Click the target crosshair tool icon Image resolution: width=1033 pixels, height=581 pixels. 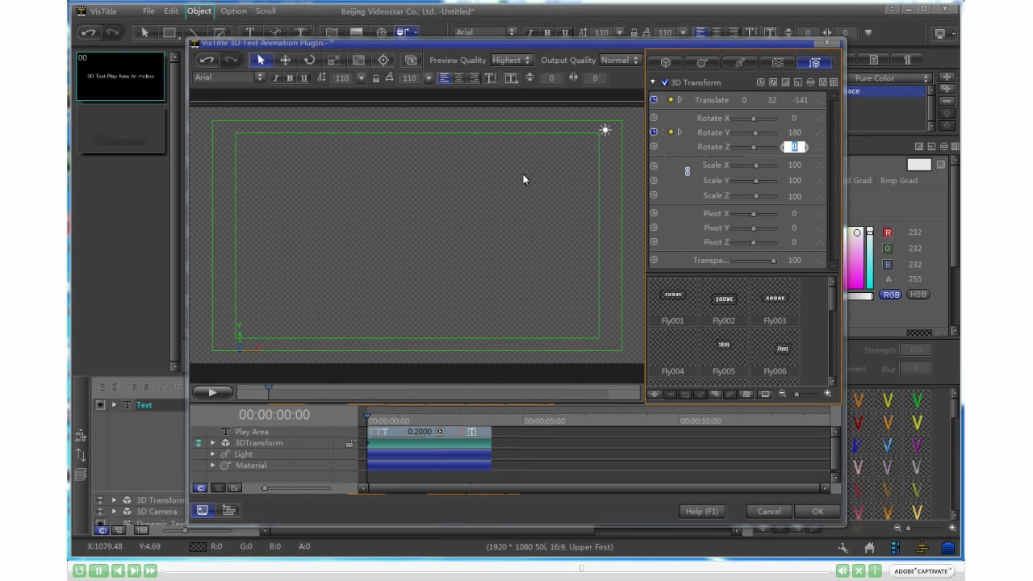383,60
